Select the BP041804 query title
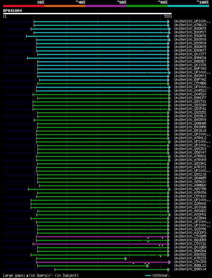 coord(12,11)
